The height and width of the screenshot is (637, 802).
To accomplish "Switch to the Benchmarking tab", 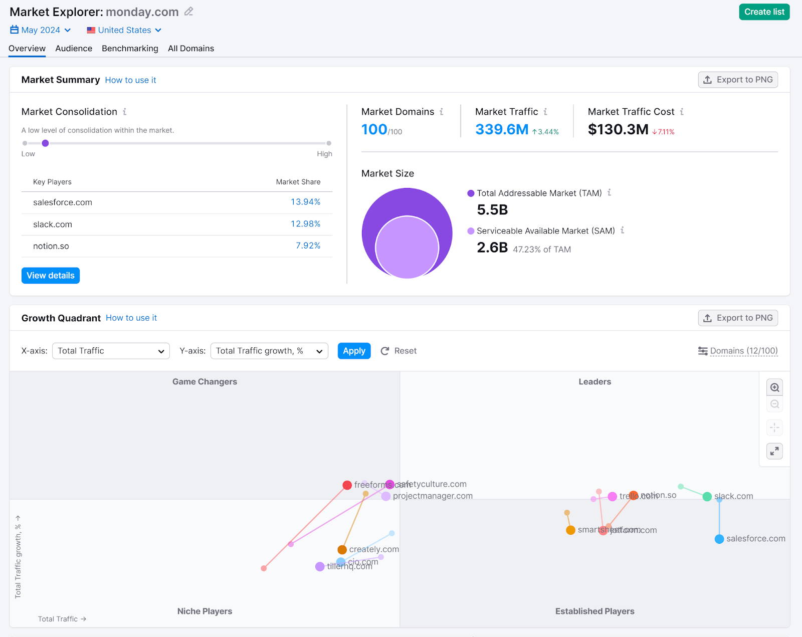I will tap(130, 48).
